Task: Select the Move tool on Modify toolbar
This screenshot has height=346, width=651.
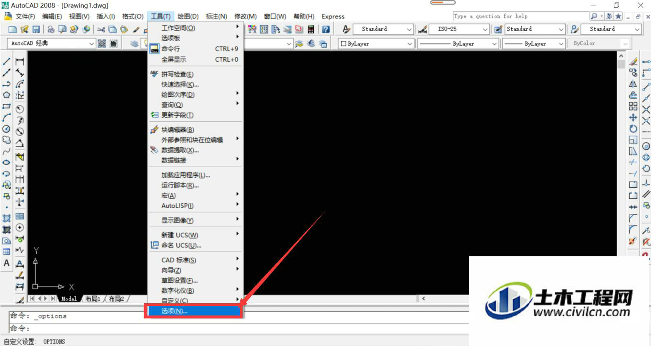Action: [633, 118]
